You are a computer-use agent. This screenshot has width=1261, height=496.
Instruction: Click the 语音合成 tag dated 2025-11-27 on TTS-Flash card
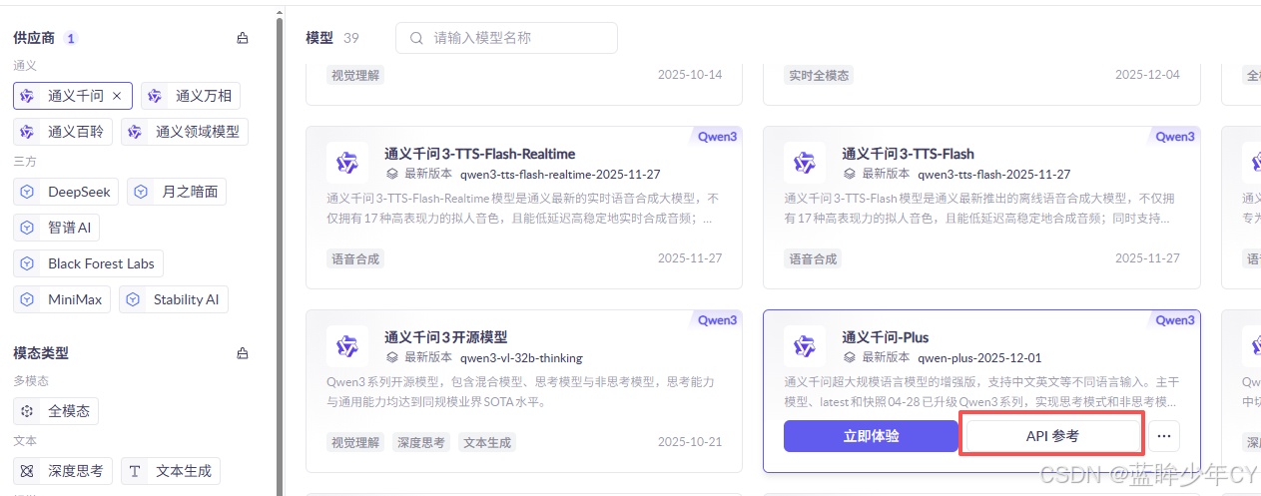pyautogui.click(x=813, y=258)
